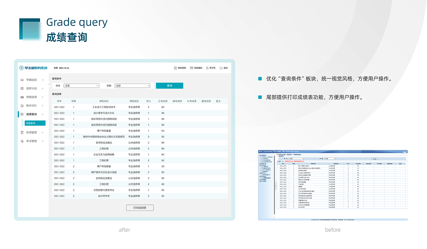Click the 学生端教务系统 title text
This screenshot has width=427, height=249.
click(36, 68)
